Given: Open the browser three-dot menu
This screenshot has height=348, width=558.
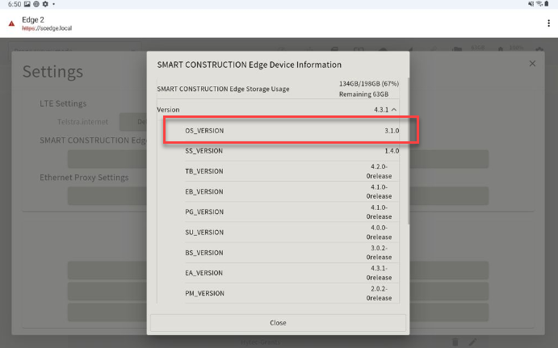Looking at the screenshot, I should [548, 23].
